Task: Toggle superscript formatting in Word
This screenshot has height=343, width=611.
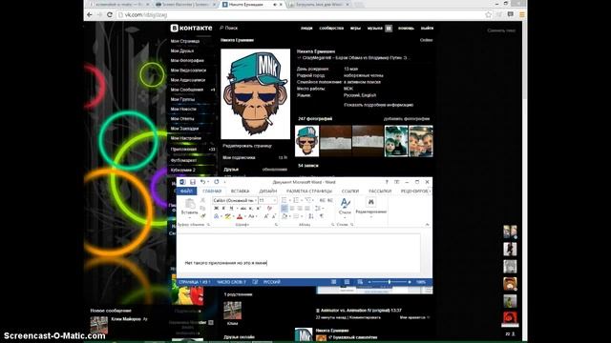Action: pos(259,208)
